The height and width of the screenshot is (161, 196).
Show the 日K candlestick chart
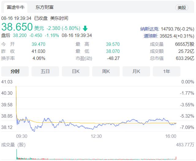(76, 71)
